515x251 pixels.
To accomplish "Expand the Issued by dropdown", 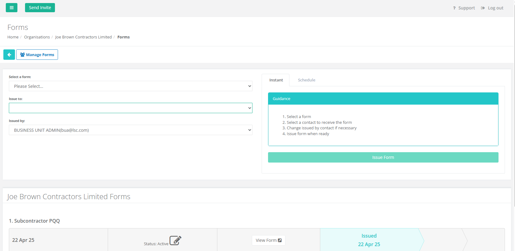I will [x=130, y=130].
